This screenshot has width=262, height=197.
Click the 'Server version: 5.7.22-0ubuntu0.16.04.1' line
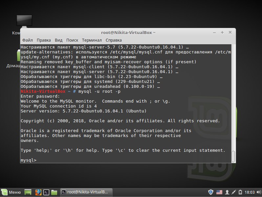point(83,111)
